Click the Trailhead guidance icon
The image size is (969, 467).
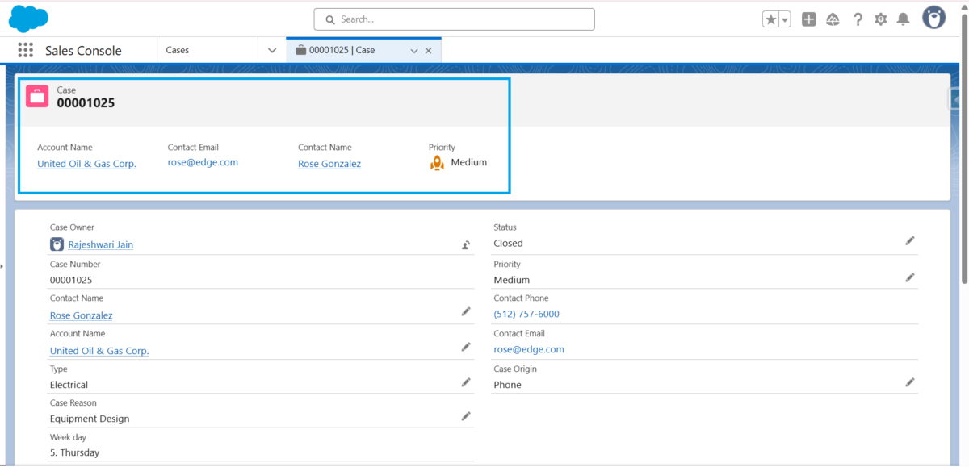point(833,18)
